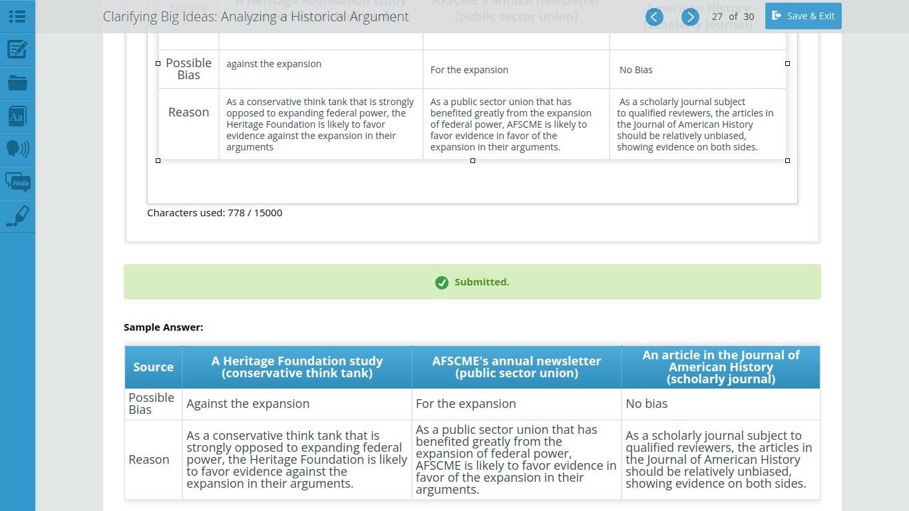Click the Reason cell for Heritage Foundation
The height and width of the screenshot is (511, 909).
click(321, 124)
